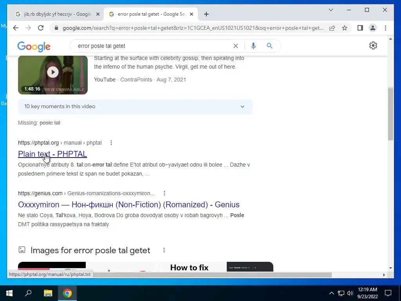Click into the Google search field
Viewport: 401px width, 301px height.
(154, 46)
